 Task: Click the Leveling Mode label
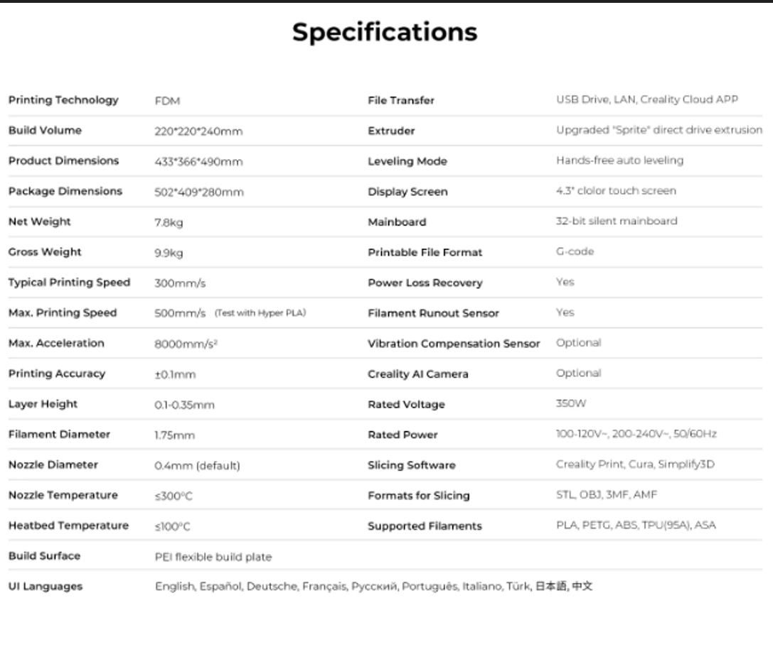pyautogui.click(x=407, y=162)
